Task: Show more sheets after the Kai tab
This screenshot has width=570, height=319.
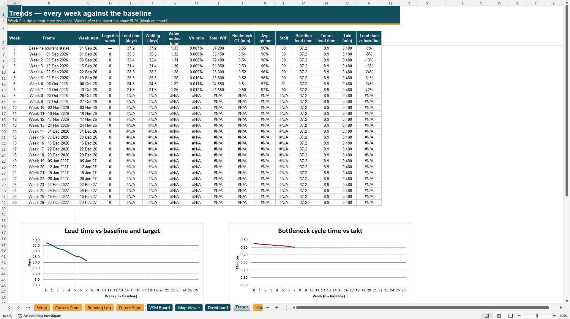Action: click(x=267, y=308)
